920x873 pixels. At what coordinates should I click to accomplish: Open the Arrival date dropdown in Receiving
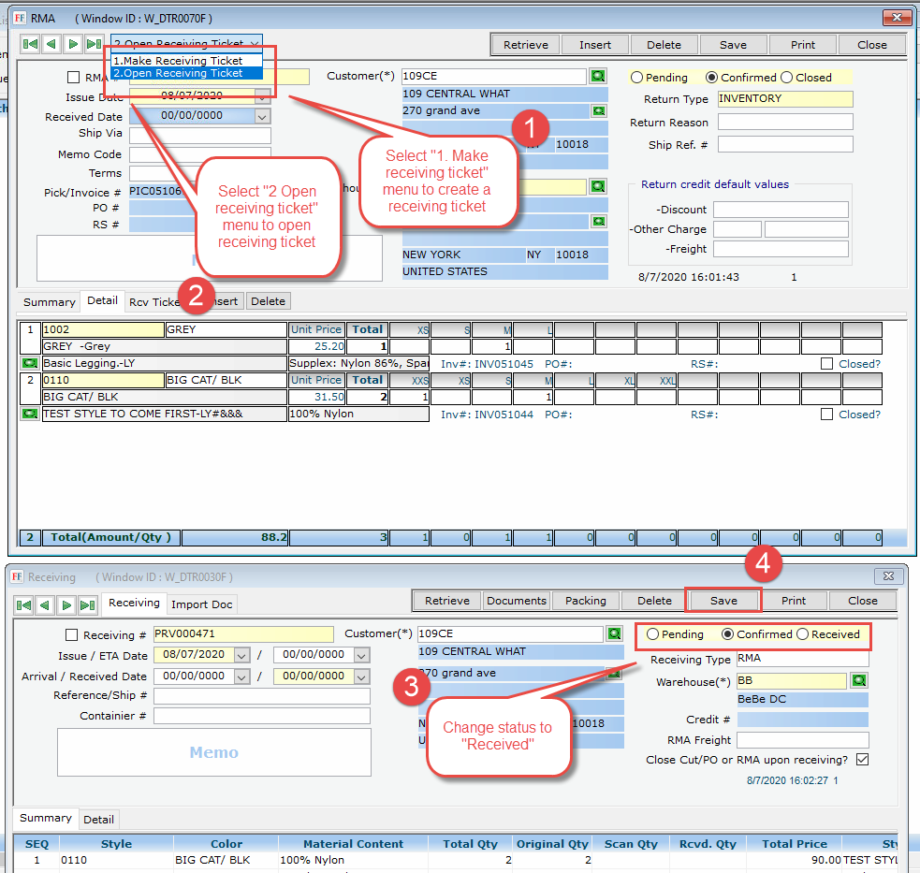[242, 676]
